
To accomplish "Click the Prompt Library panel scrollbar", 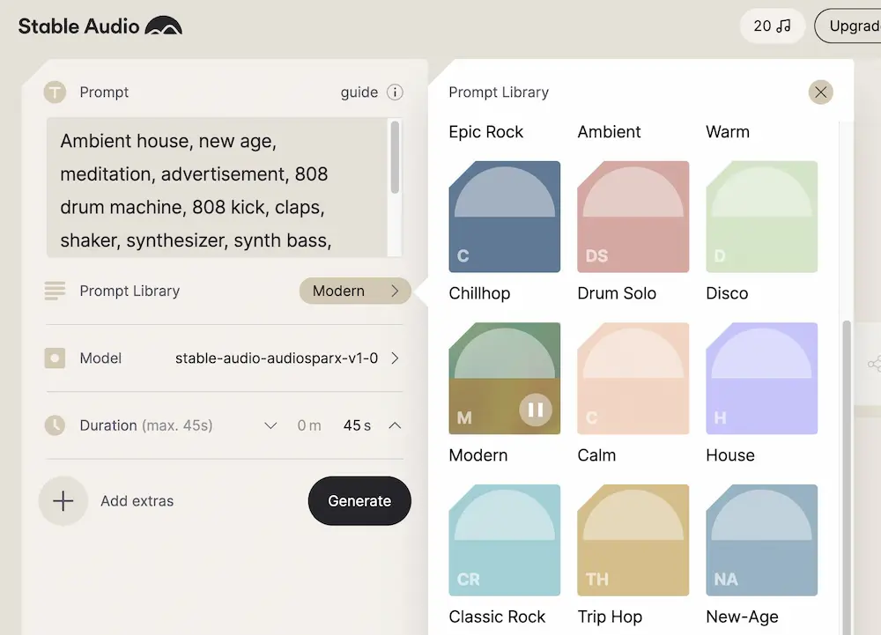I will point(847,477).
